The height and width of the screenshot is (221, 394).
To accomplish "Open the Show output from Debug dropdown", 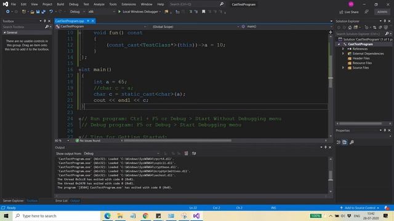I will coord(122,153).
